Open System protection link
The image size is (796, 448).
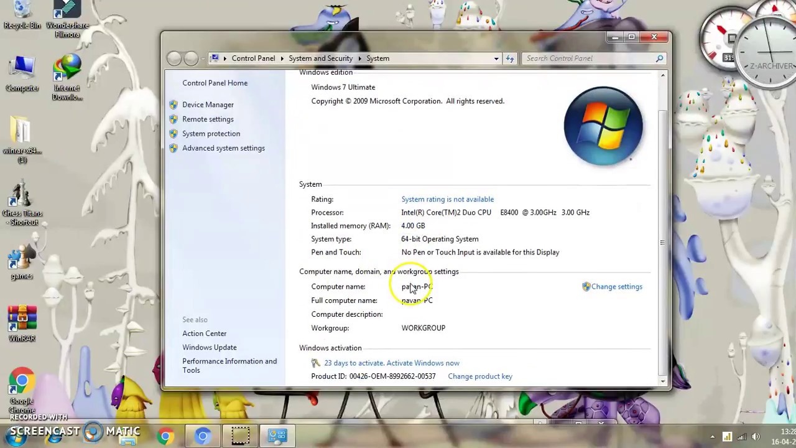[x=211, y=133]
